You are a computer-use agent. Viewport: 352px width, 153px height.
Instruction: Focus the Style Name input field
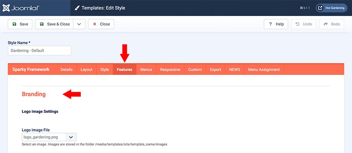tap(40, 51)
